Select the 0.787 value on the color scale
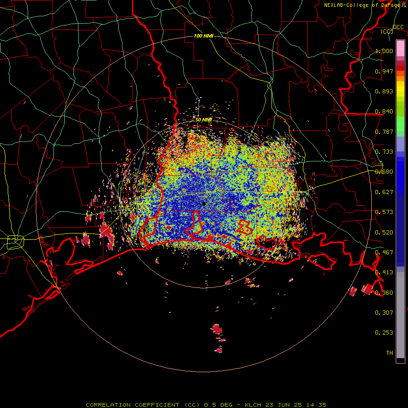 pyautogui.click(x=384, y=131)
